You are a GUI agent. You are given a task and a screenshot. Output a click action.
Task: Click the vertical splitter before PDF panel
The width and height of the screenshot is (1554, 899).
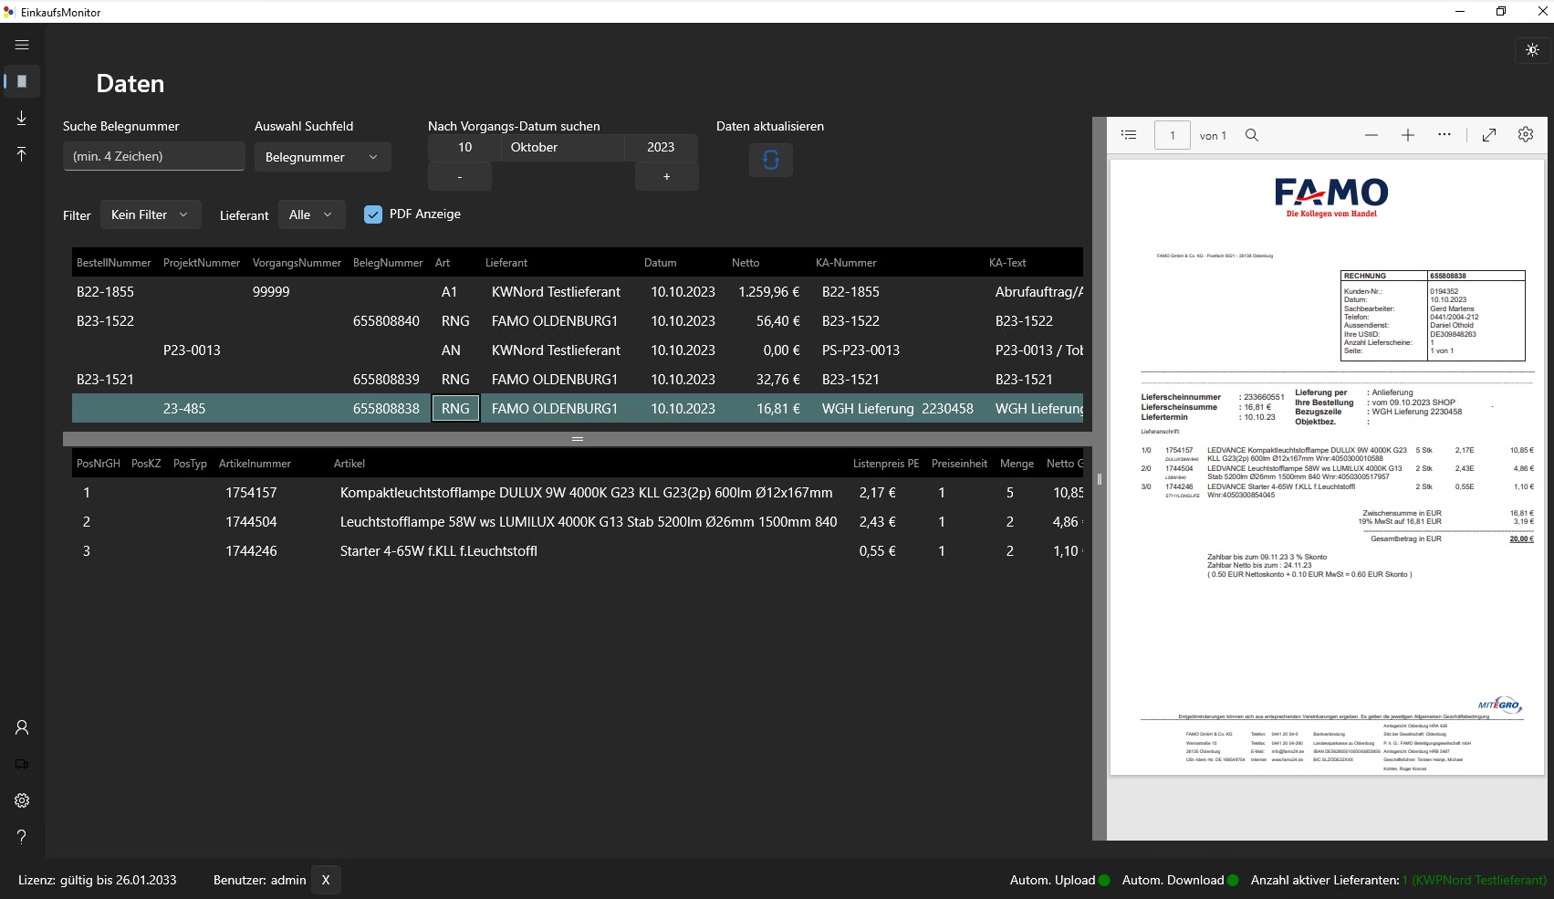1100,478
